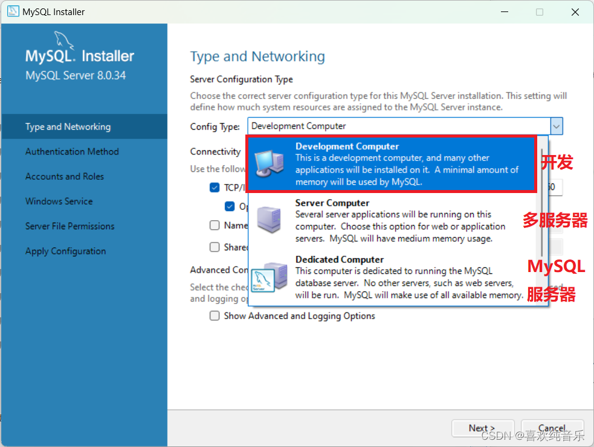
Task: Open Type and Networking step in sidebar
Action: tap(84, 127)
